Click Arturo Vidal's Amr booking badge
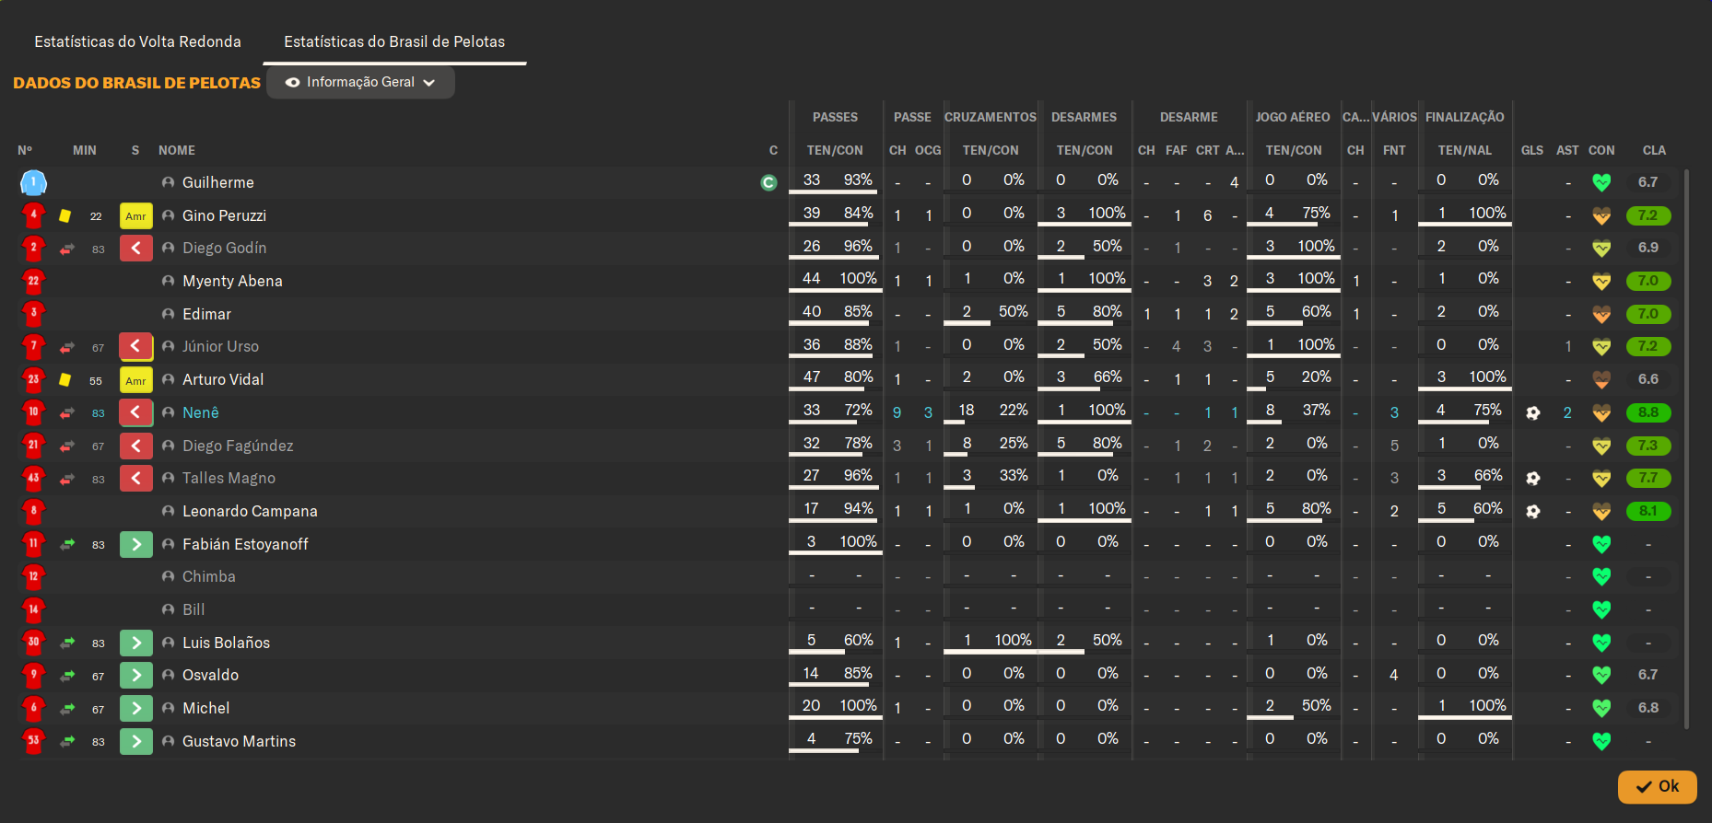 pos(136,380)
